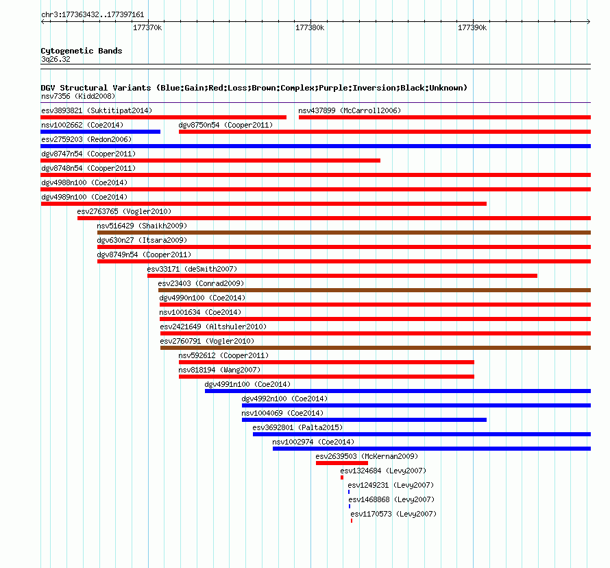Click the dgv630n27 (Itsara2009) label
Viewport: 610px width, 568px height.
(x=142, y=240)
